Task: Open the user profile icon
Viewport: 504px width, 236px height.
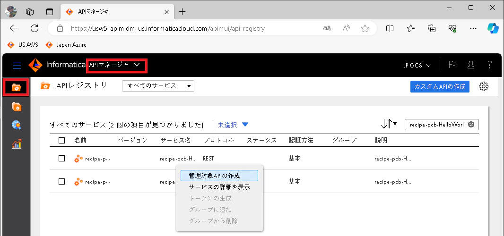Action: (x=470, y=65)
